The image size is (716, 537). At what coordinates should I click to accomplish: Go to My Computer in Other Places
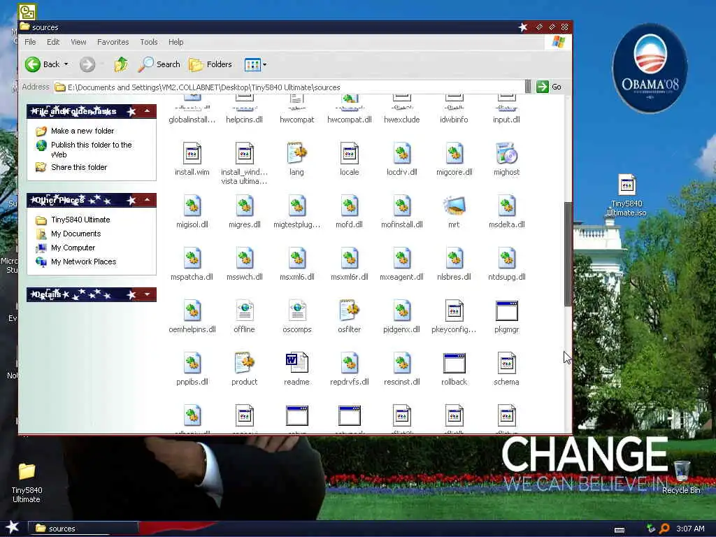click(x=73, y=248)
